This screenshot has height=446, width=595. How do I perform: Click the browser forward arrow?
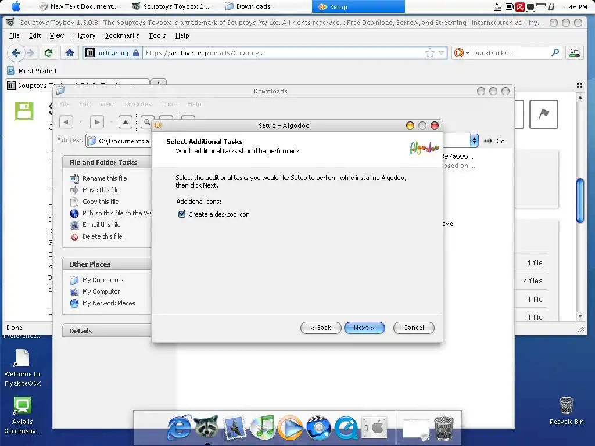point(31,53)
